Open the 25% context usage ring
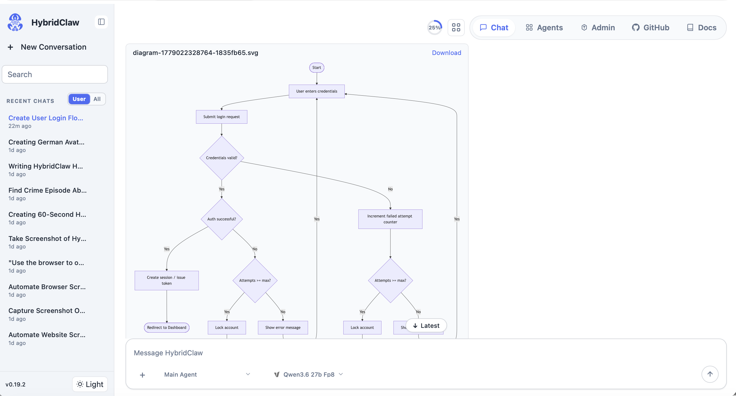 [x=434, y=27]
